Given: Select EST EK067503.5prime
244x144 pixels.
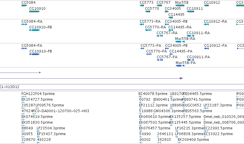Looking at the screenshot, I should click(140, 125).
